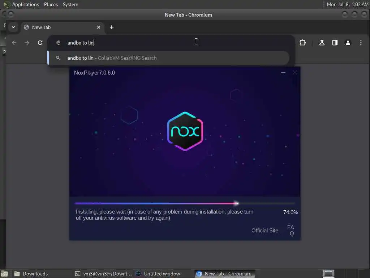Select the New Tab - Chromium taskbar item

point(225,274)
